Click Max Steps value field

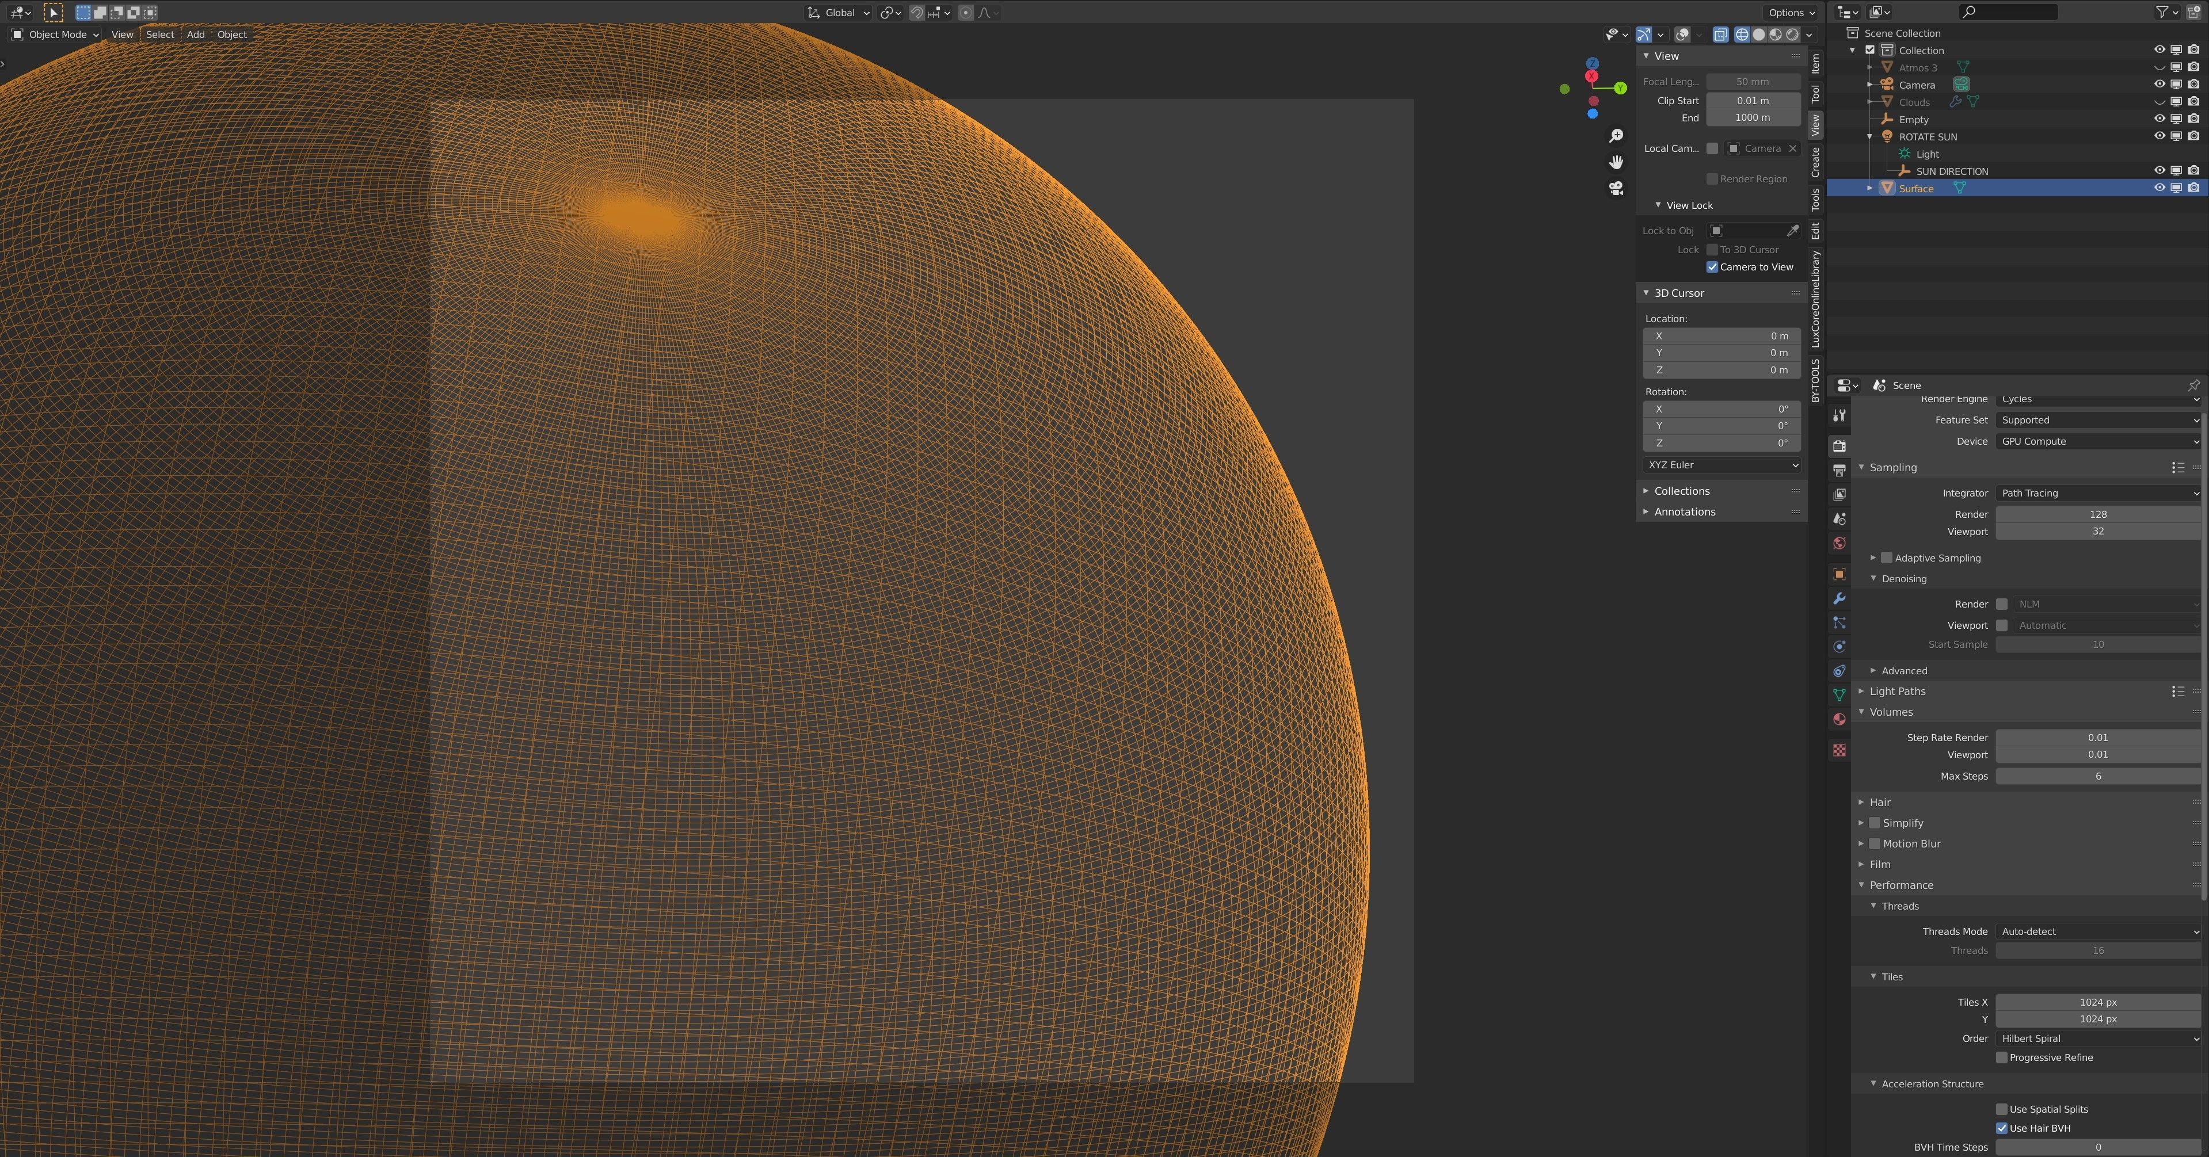click(2097, 777)
